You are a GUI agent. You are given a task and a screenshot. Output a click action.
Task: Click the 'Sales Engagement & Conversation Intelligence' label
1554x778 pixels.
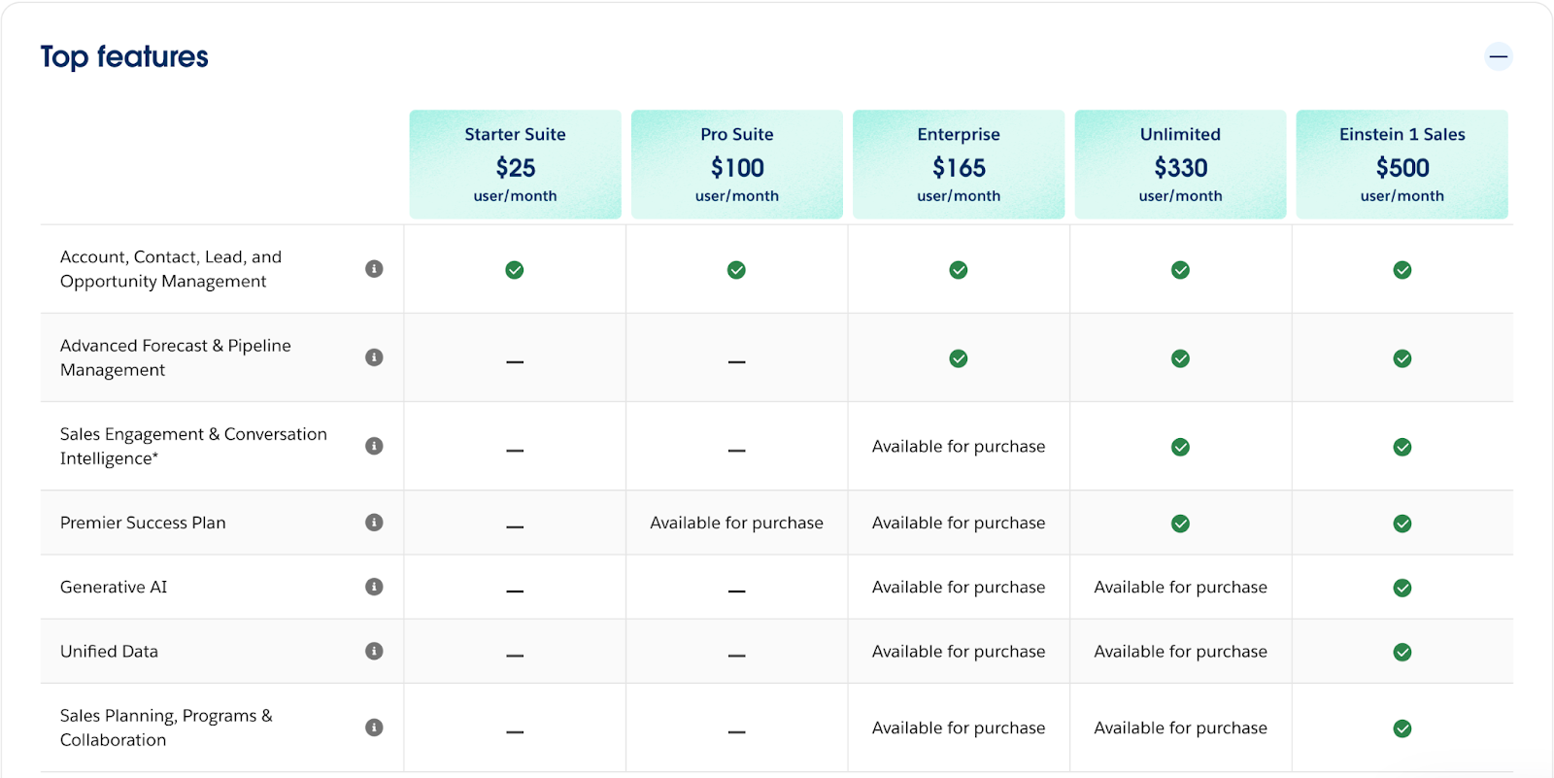193,446
